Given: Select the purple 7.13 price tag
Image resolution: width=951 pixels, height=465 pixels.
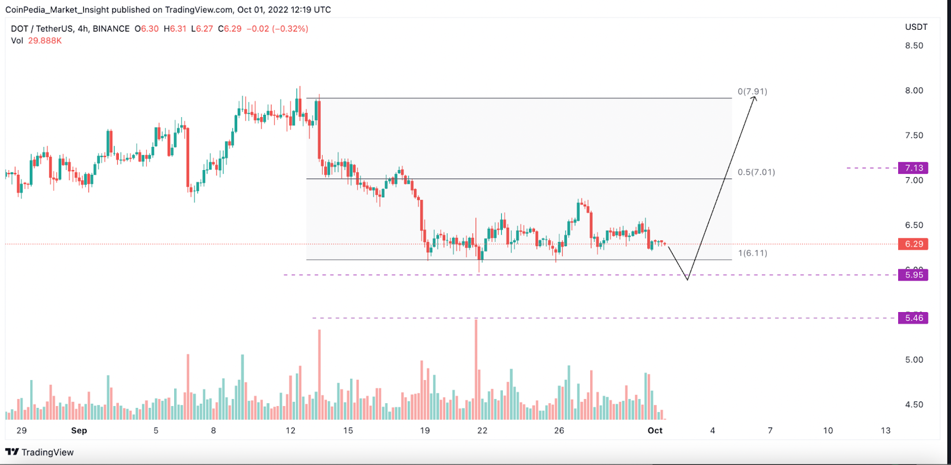Looking at the screenshot, I should (x=914, y=168).
